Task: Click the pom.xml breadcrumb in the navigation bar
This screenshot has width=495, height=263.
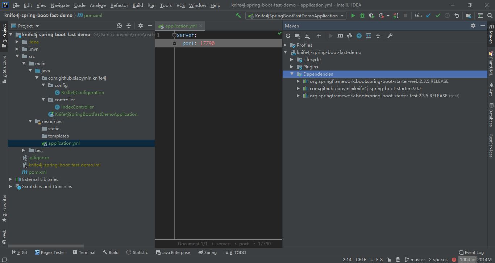Action: click(x=90, y=16)
